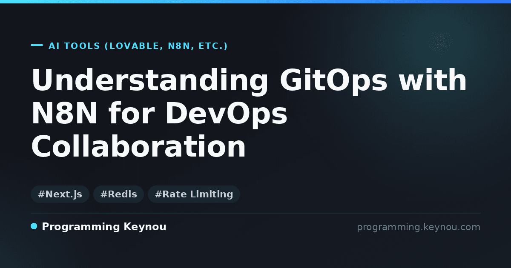Image resolution: width=511 pixels, height=268 pixels.
Task: Select the #Redis tag
Action: click(119, 194)
